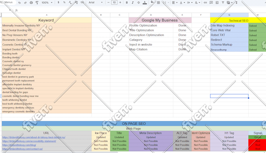
Task: Select the Technical SEO header cell
Action: (x=238, y=20)
